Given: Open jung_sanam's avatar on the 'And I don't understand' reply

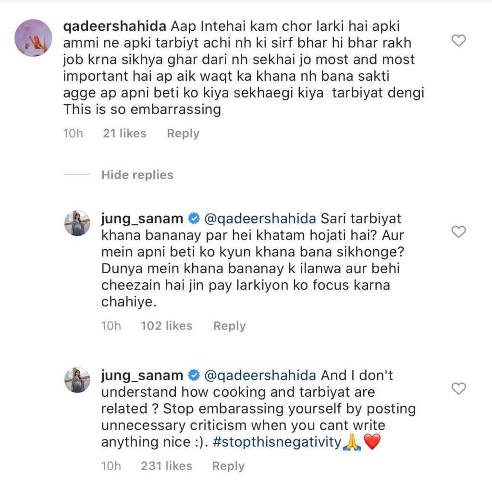Looking at the screenshot, I should point(77,380).
